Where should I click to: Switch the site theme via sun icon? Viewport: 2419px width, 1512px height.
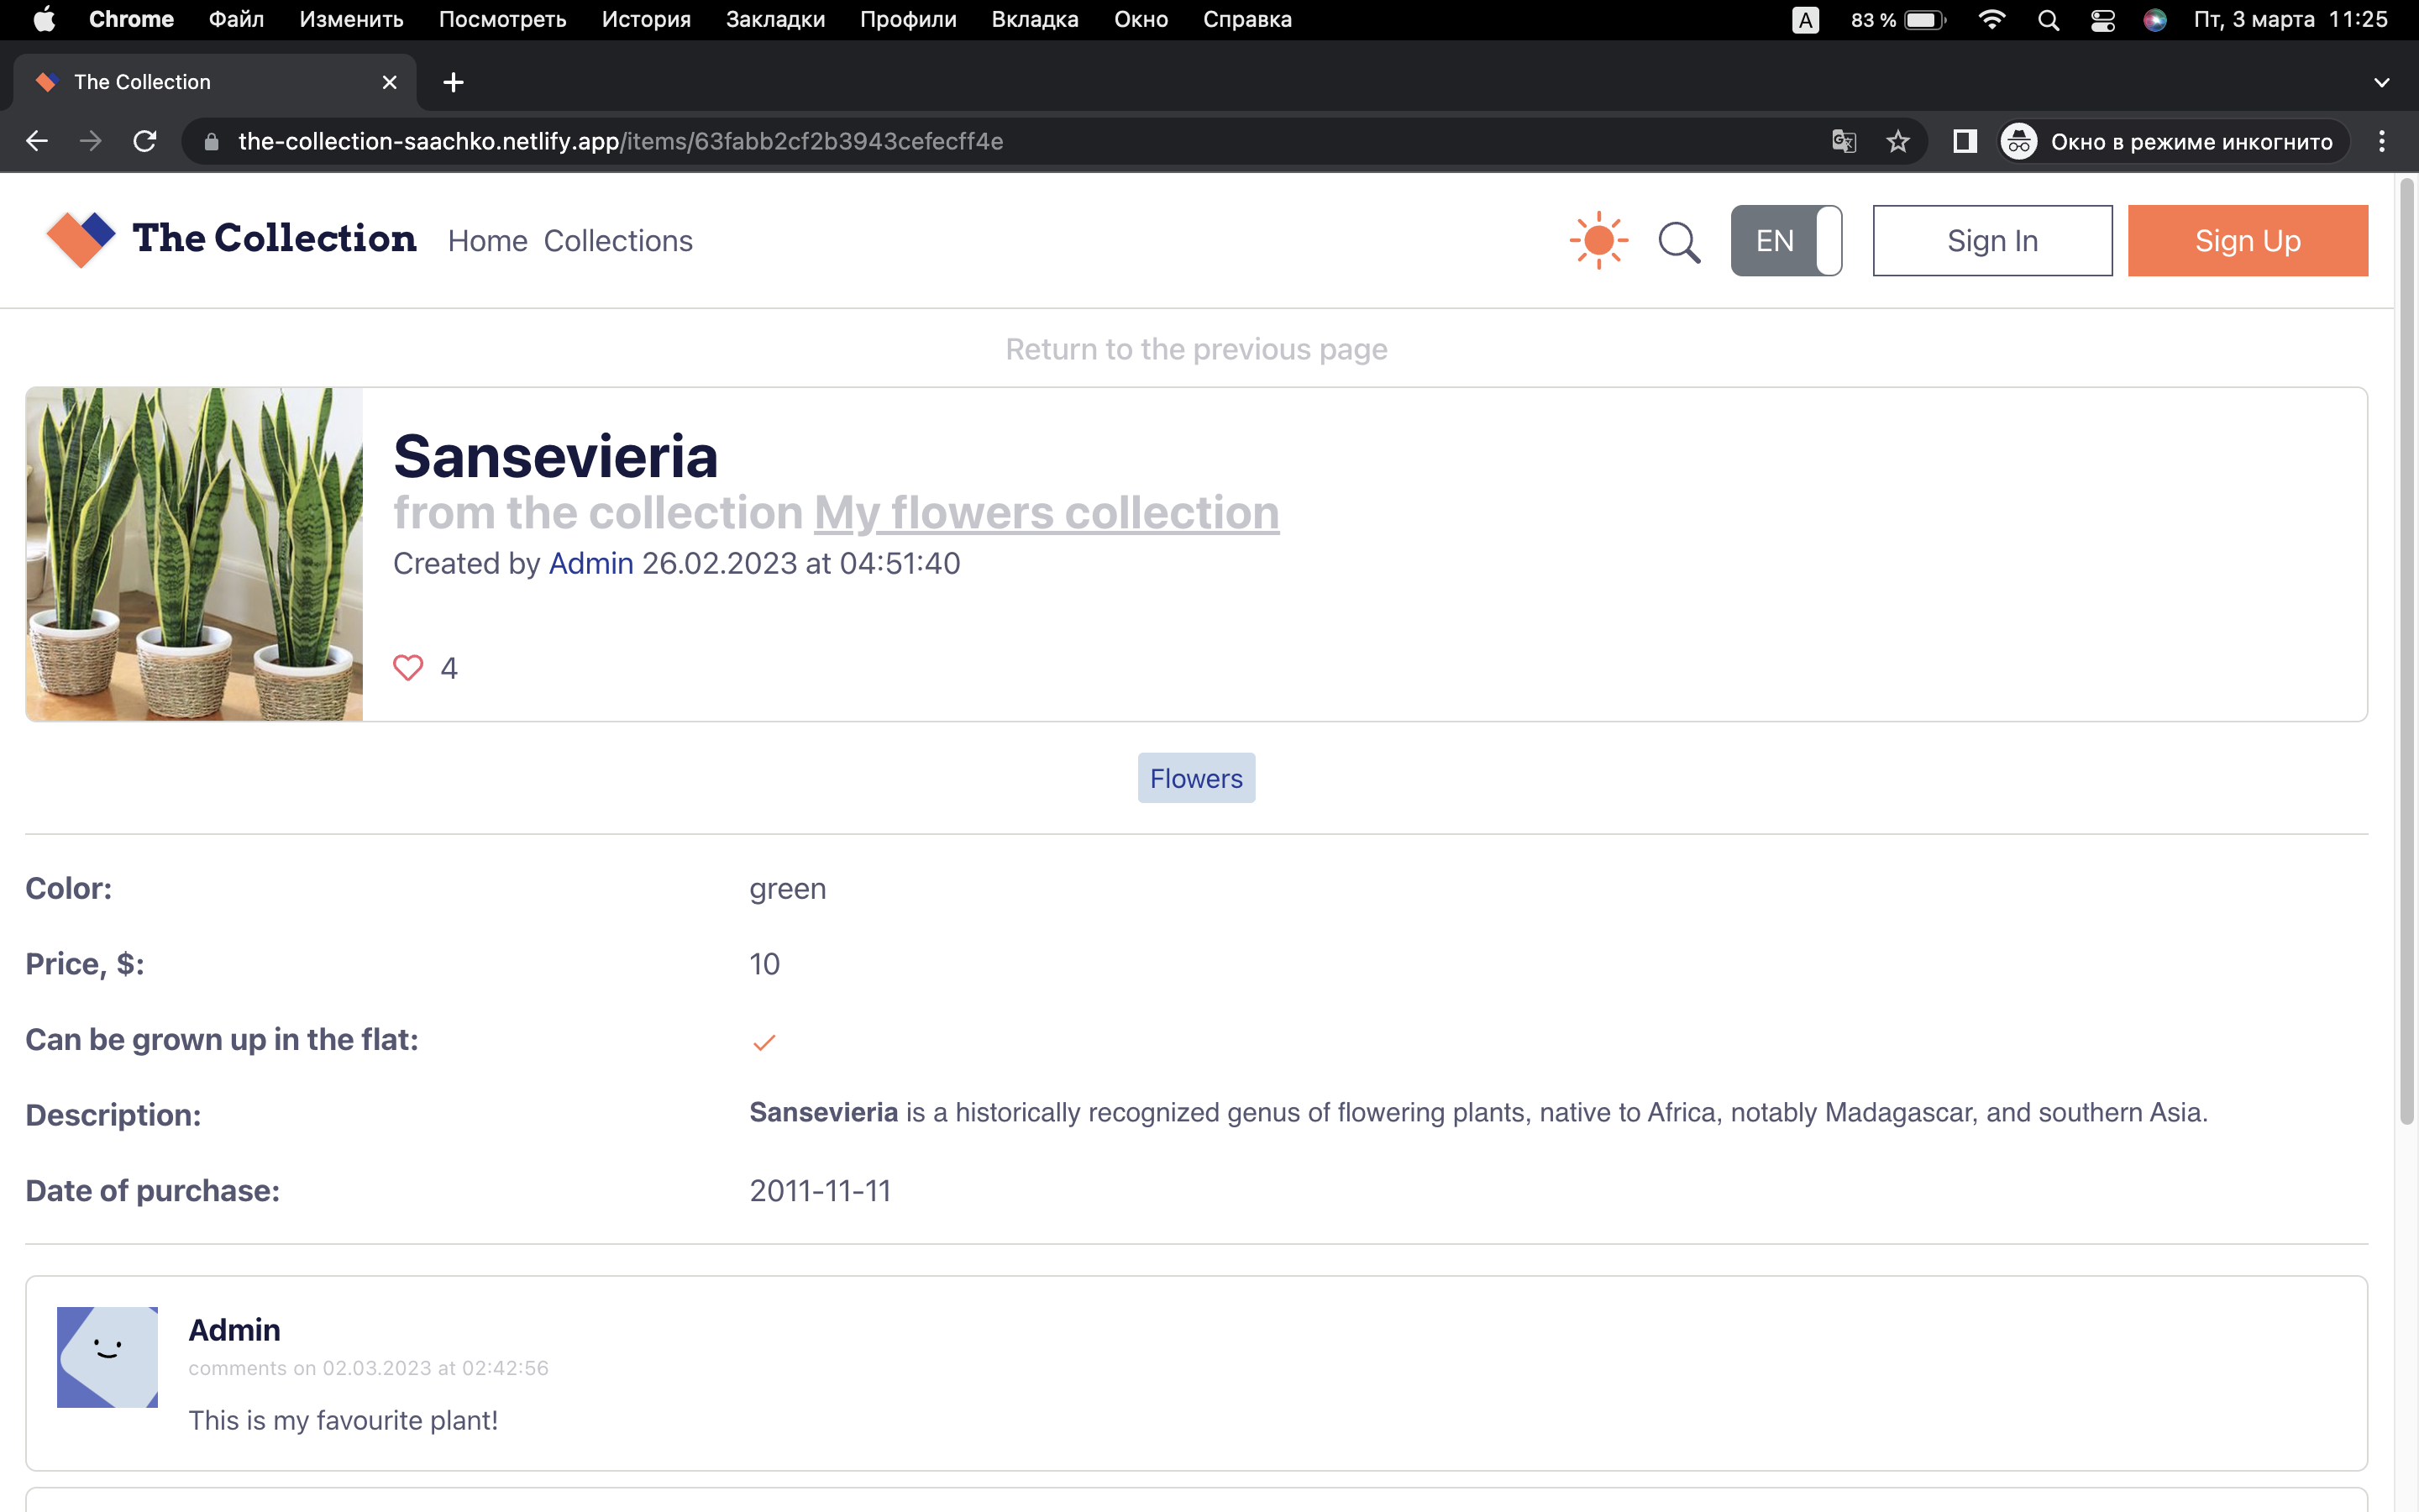pos(1598,239)
